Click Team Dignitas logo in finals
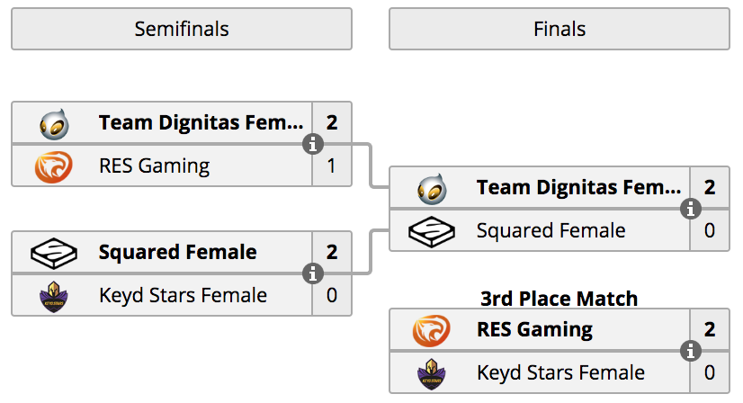Viewport: 743px width, 403px height. coord(432,189)
